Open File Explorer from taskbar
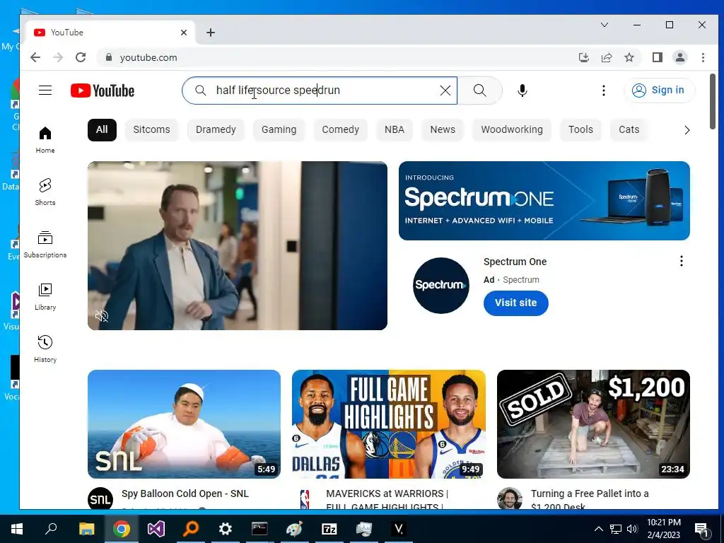Screen dimensions: 724x543 [x=86, y=529]
